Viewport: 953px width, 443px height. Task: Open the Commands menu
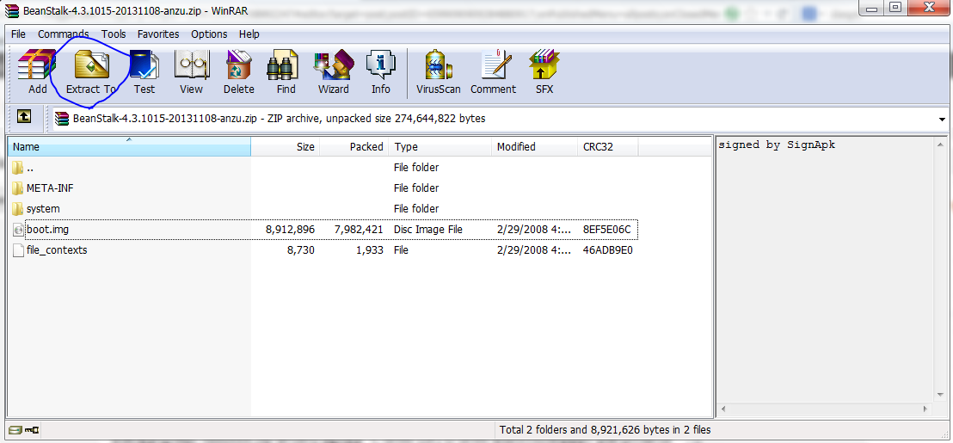[63, 34]
